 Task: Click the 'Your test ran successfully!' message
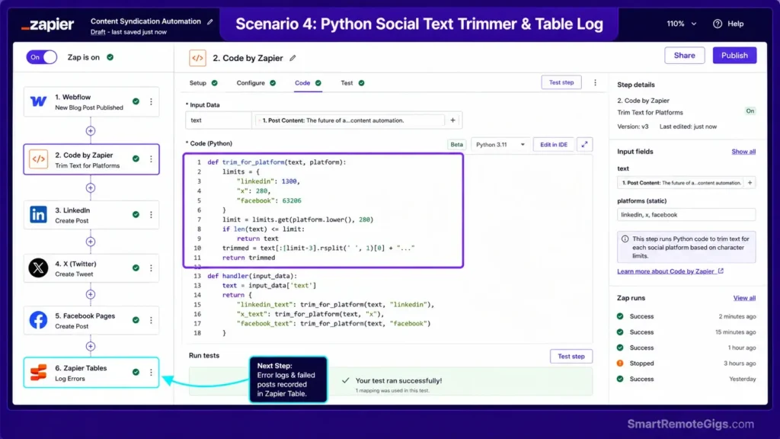398,381
